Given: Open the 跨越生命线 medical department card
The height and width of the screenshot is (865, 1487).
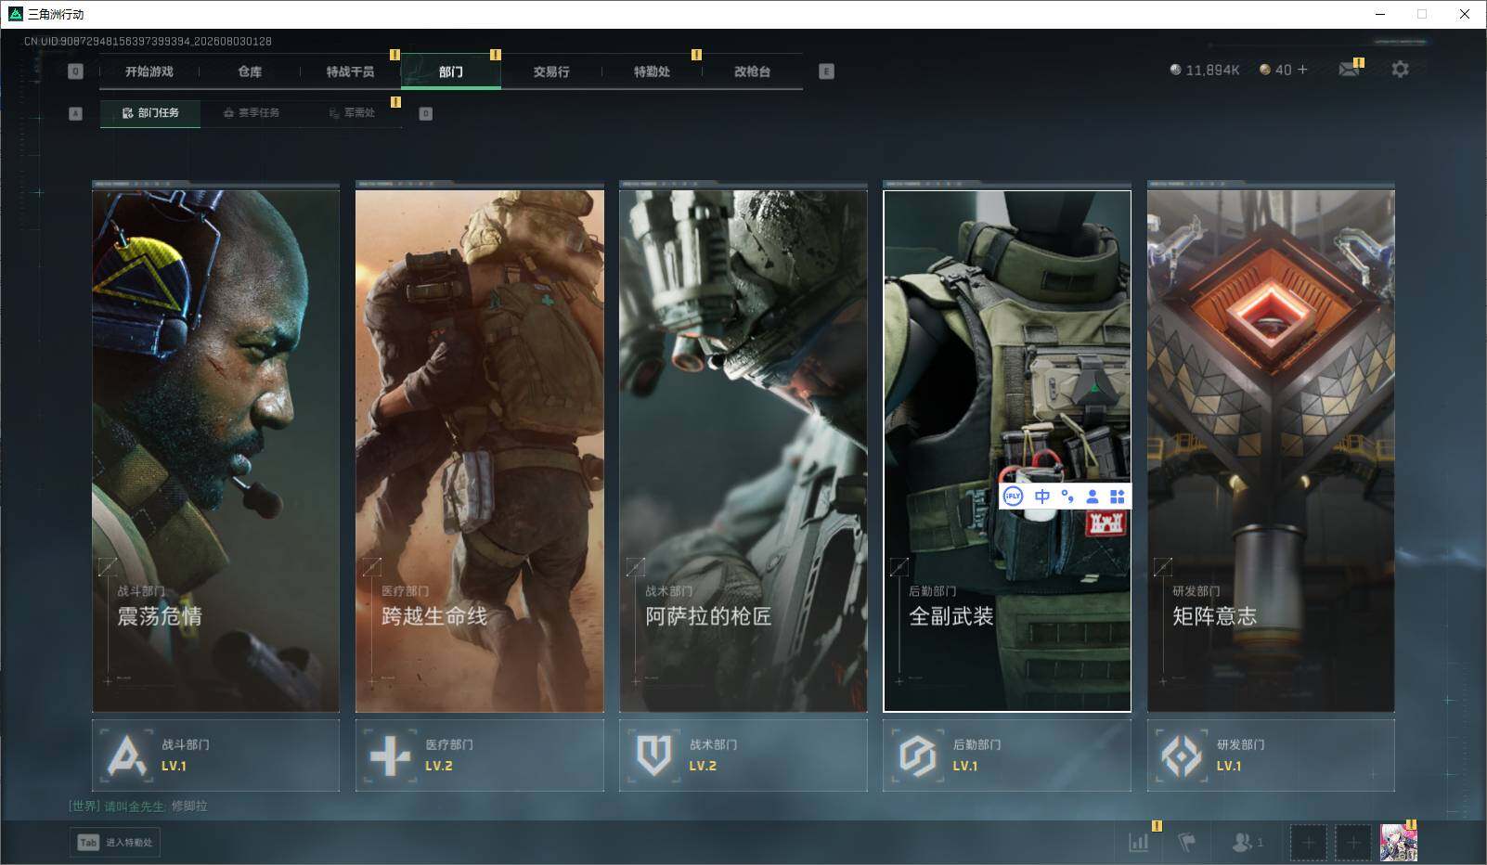Looking at the screenshot, I should (479, 451).
